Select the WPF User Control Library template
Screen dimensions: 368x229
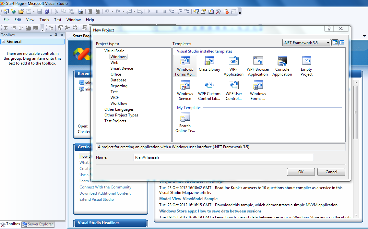234,91
